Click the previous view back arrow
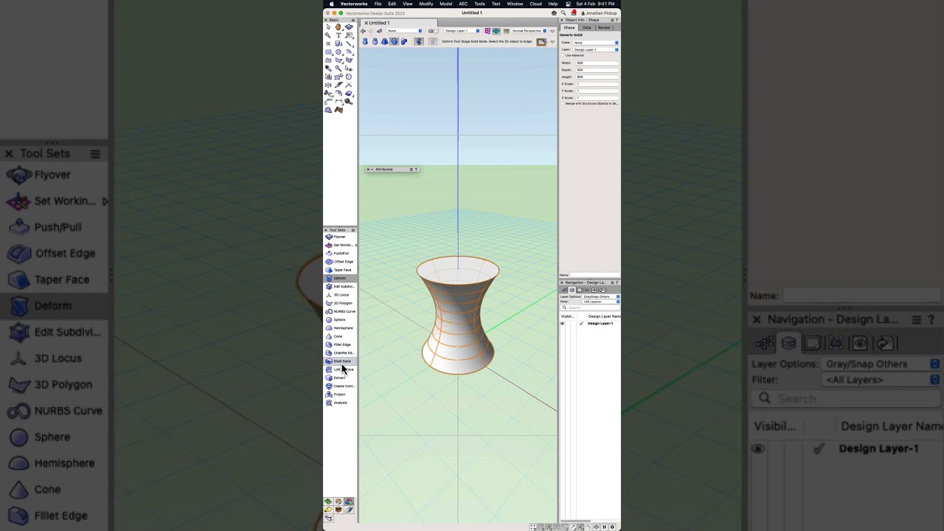 tap(363, 31)
